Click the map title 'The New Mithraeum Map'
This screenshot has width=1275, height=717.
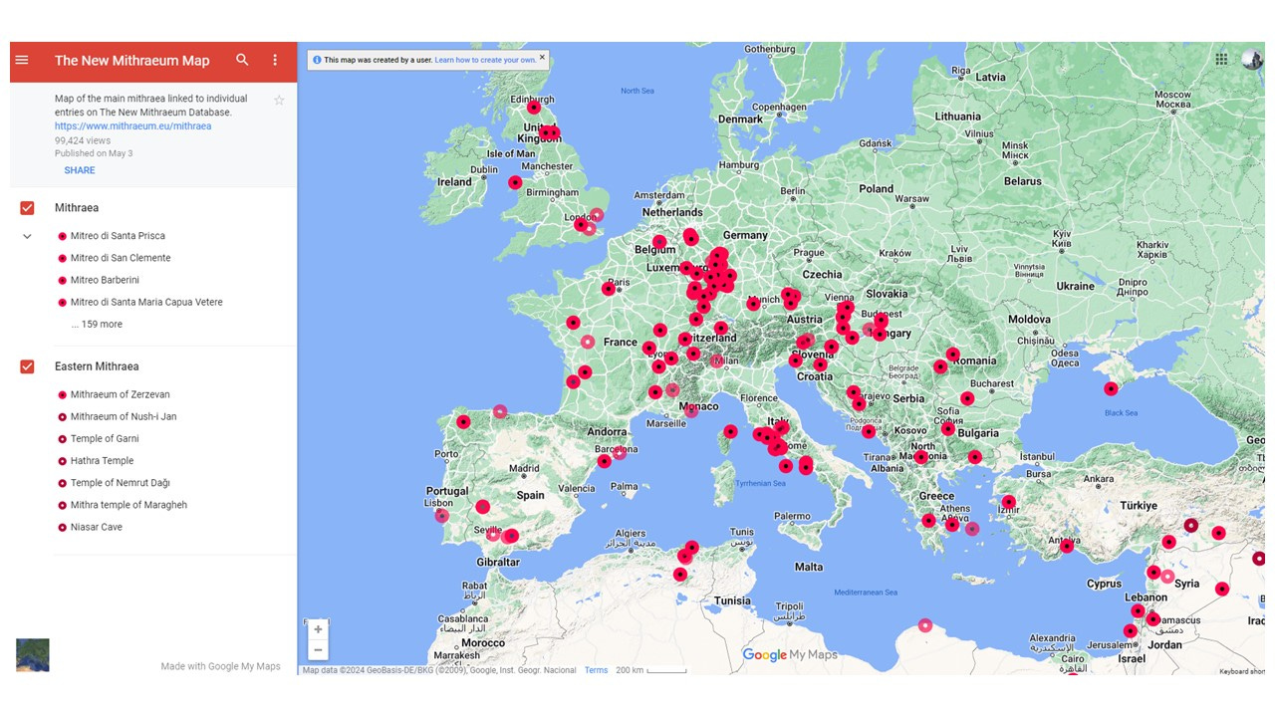(x=132, y=61)
